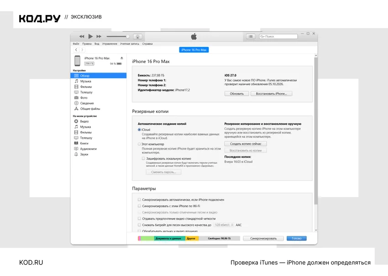Click the Синхронизировать button
This screenshot has width=388, height=276.
pos(263,239)
